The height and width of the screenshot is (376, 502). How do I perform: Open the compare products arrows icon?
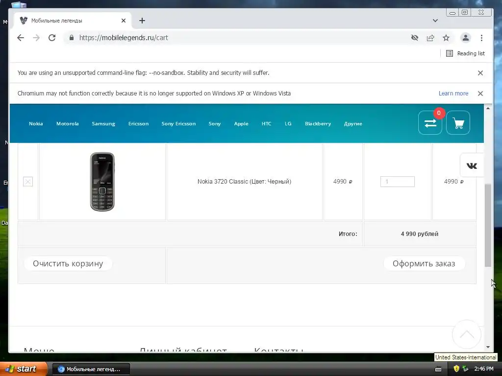click(430, 123)
